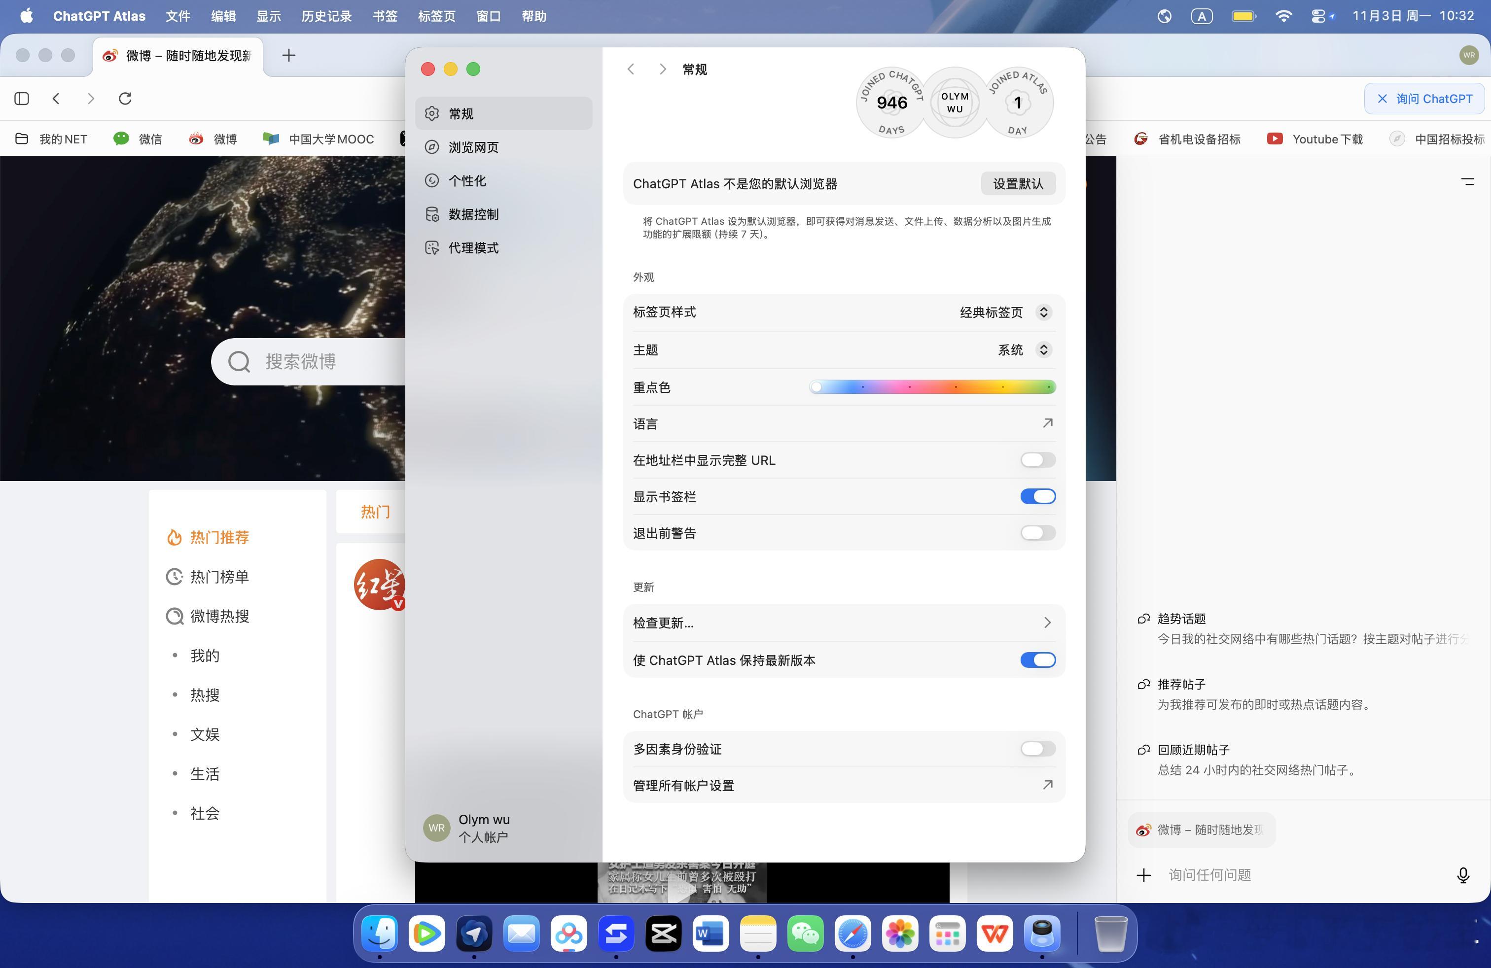Open the 标签页样式 dropdown

[1042, 312]
